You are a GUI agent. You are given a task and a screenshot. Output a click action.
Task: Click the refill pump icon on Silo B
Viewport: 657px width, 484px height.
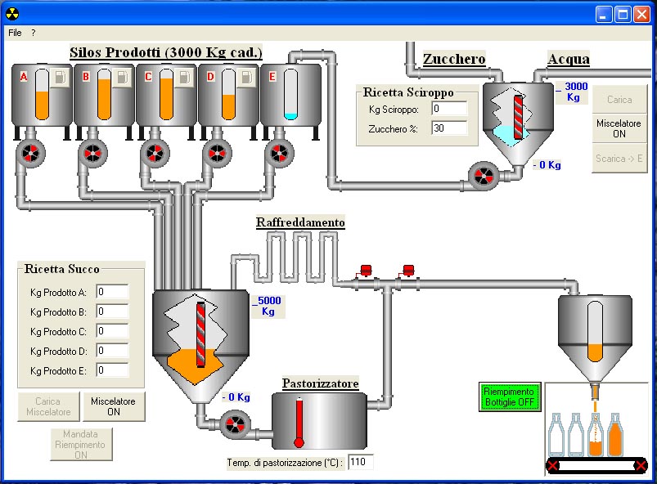click(x=123, y=76)
